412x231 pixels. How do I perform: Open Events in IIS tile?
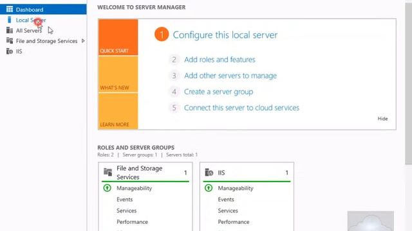point(226,200)
